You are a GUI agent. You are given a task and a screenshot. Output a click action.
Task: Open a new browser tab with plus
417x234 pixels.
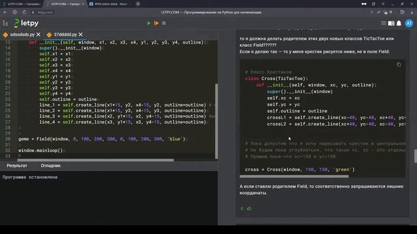coord(137,4)
